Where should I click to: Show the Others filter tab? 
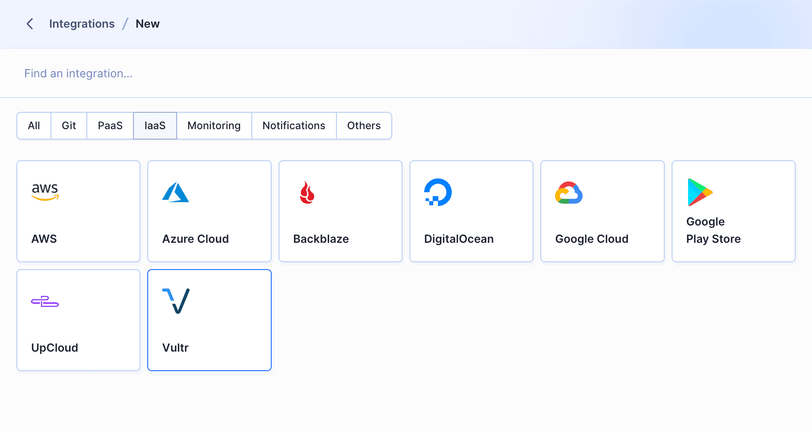pos(364,126)
